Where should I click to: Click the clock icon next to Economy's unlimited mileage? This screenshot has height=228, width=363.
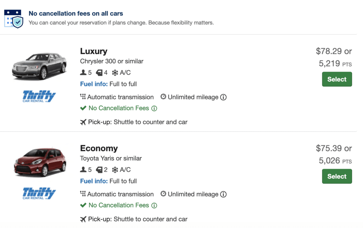click(163, 194)
